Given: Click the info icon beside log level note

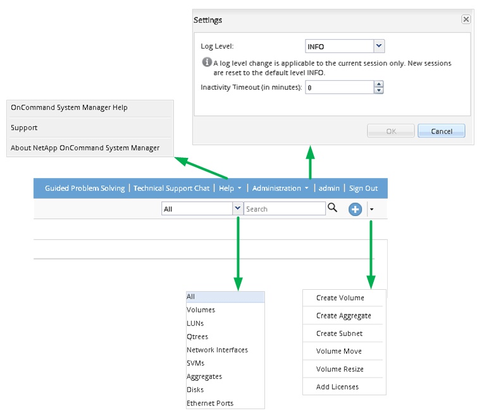Looking at the screenshot, I should click(207, 62).
